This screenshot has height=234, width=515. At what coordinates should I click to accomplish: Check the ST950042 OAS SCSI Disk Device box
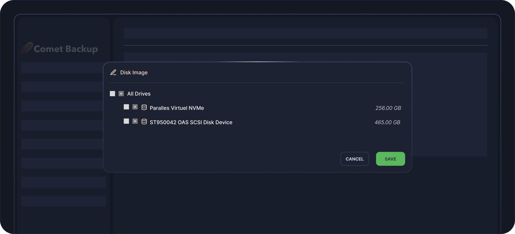(127, 121)
